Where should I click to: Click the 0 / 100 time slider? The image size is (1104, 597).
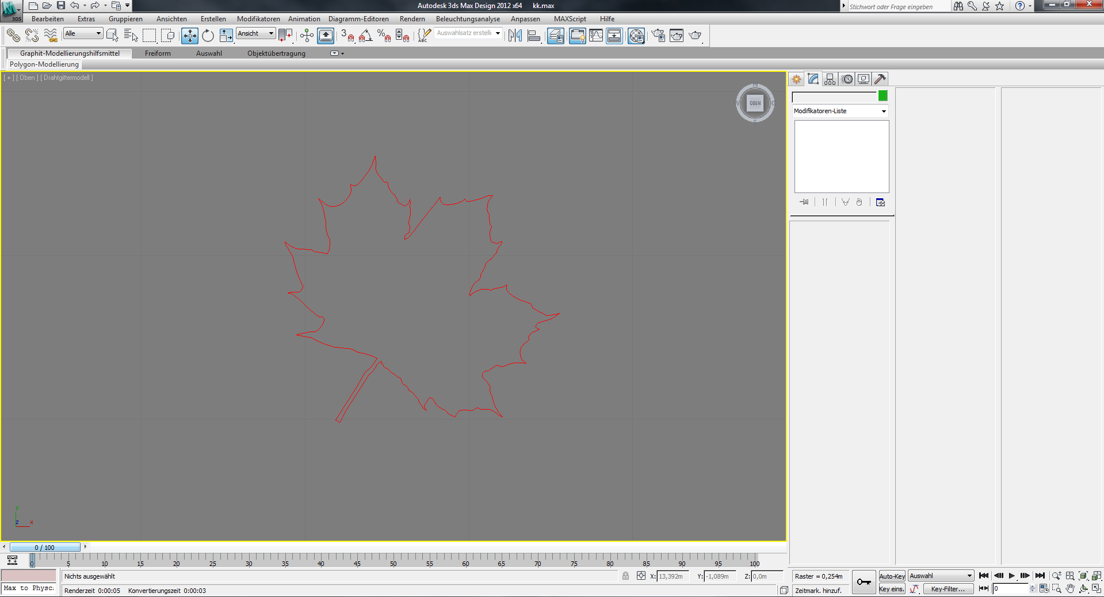pyautogui.click(x=45, y=548)
